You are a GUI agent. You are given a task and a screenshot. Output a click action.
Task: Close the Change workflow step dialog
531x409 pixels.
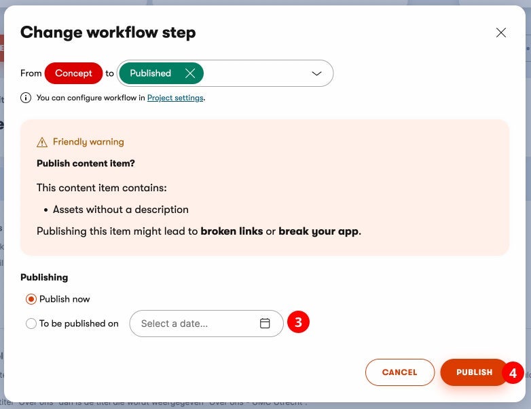[501, 33]
